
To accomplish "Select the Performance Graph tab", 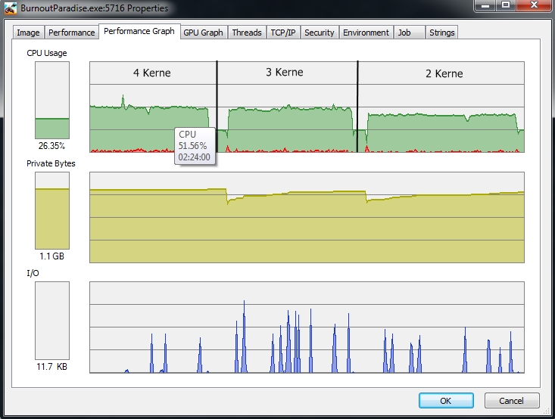I will 139,31.
